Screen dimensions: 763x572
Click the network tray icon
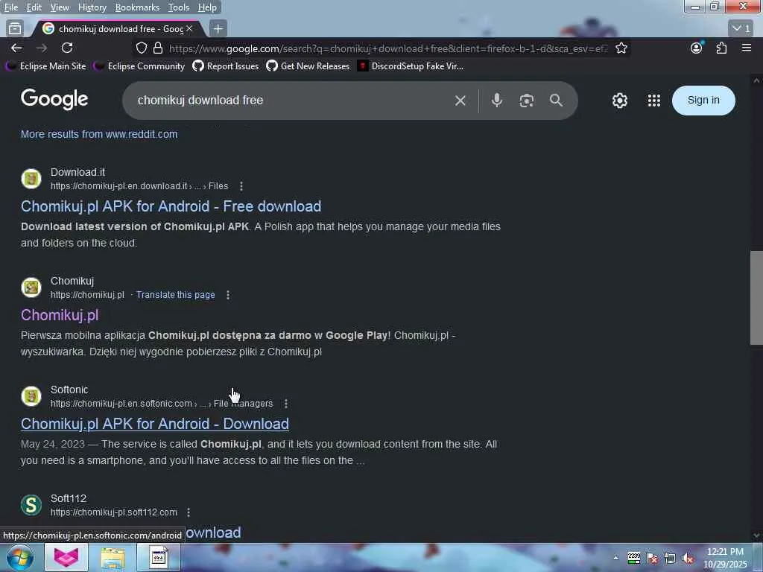(670, 559)
